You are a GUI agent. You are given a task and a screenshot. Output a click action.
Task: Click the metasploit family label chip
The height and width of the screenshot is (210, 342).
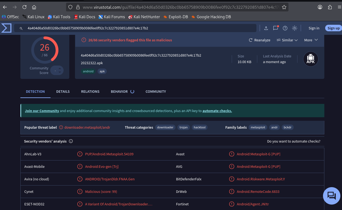pyautogui.click(x=258, y=127)
